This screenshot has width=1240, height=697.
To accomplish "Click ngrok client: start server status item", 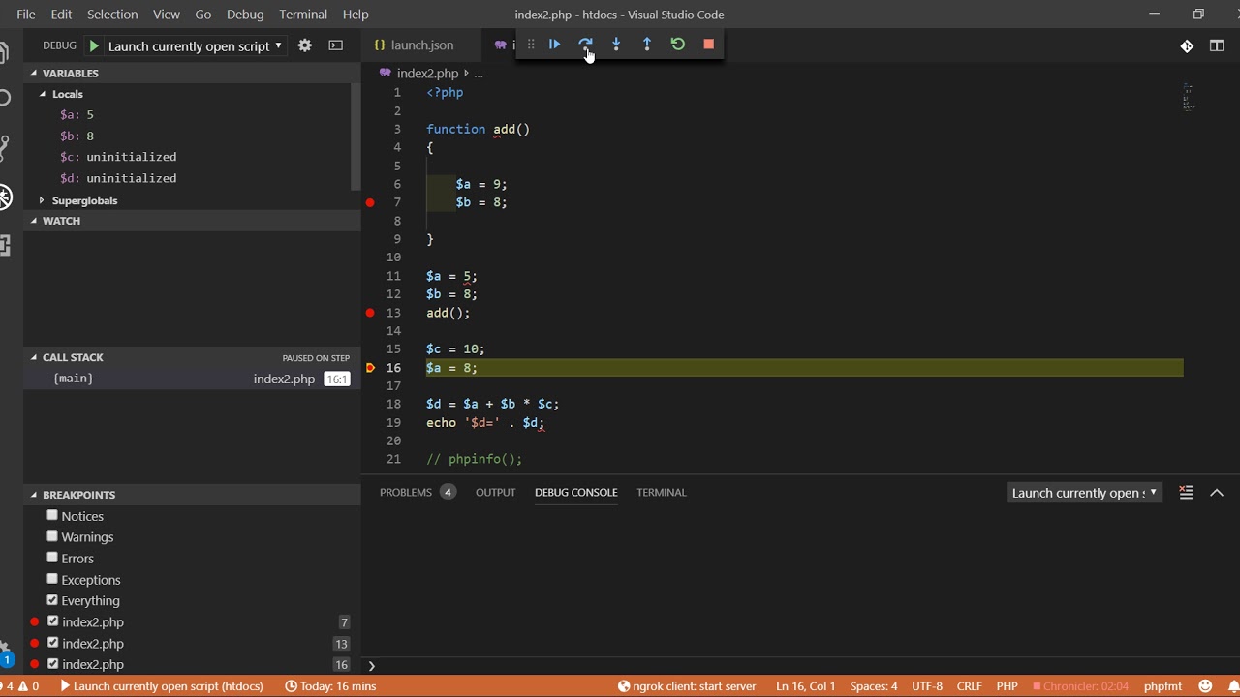I will click(687, 686).
